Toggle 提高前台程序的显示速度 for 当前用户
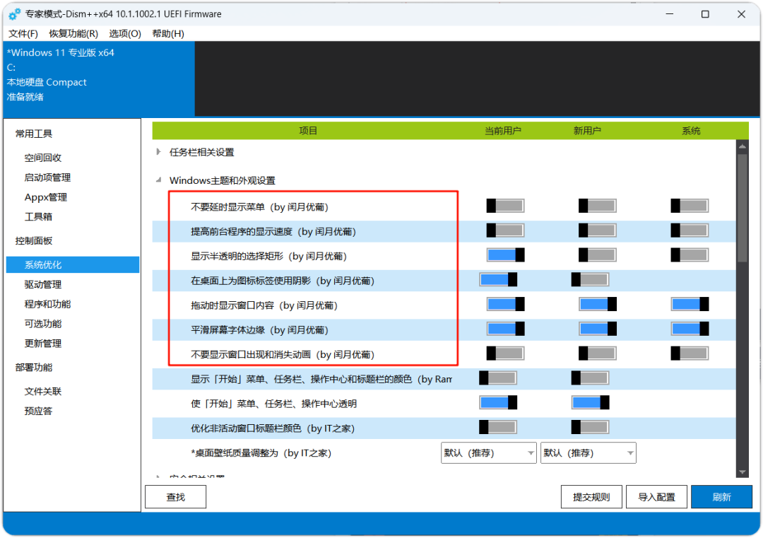The width and height of the screenshot is (763, 538). (505, 230)
